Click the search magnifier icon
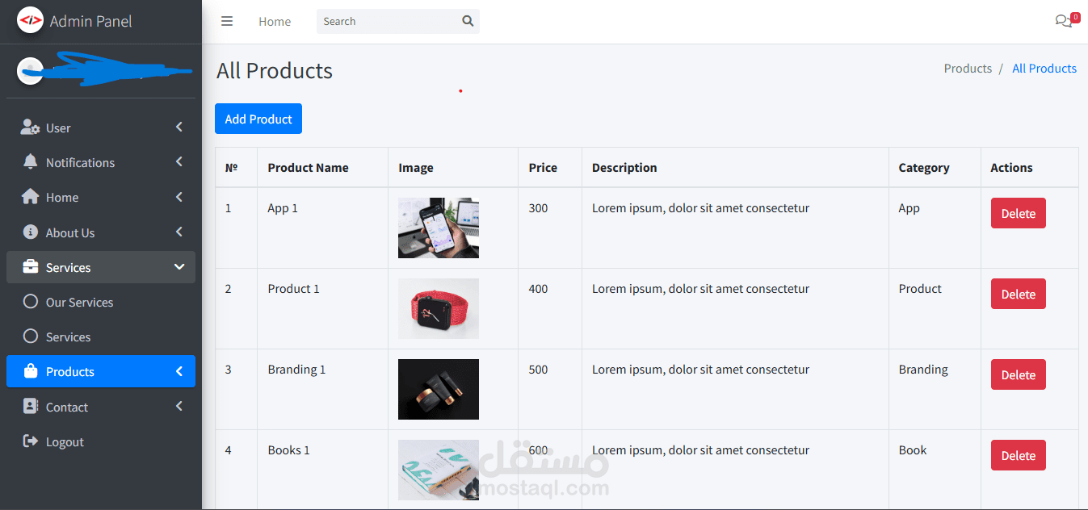 (468, 22)
